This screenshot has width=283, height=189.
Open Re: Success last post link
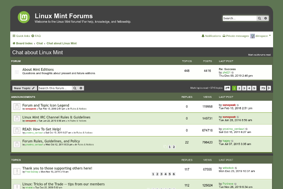click(x=227, y=69)
